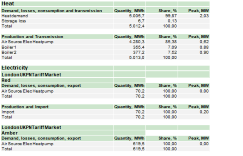Select Heat demand share 99,87

(x=171, y=16)
